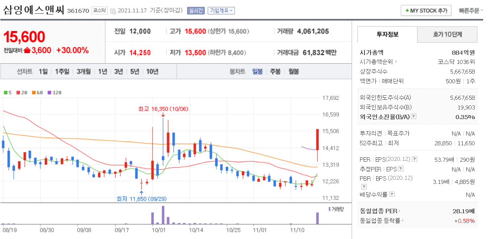Click the 동일업종 PER value 28.19배
The image size is (488, 239).
click(x=464, y=211)
